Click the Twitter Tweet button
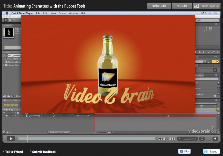 coord(212,151)
